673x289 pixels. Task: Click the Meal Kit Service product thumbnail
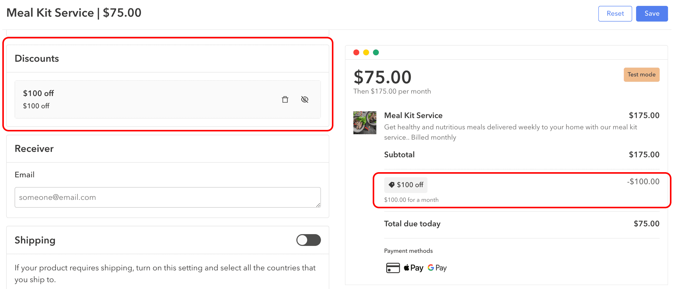365,122
